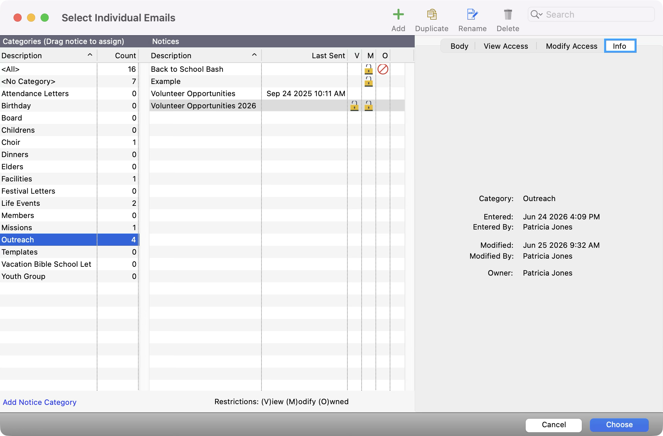663x436 pixels.
Task: Select the Childrens category
Action: point(69,130)
